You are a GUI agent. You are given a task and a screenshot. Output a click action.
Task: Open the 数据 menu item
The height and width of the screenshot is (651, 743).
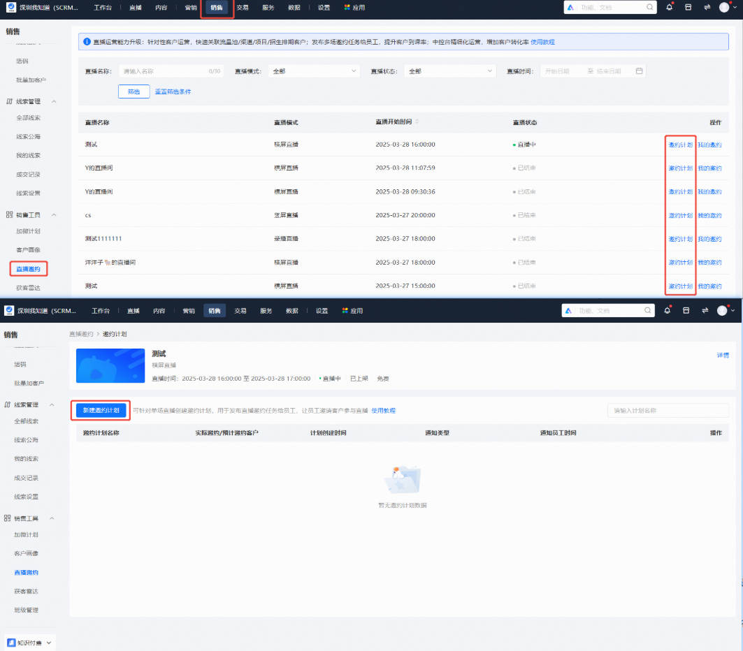[x=294, y=8]
